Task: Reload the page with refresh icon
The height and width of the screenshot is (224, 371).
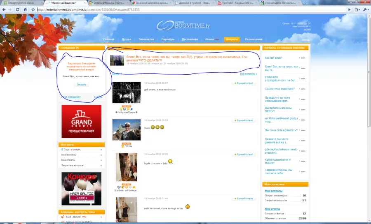Action: coord(17,10)
